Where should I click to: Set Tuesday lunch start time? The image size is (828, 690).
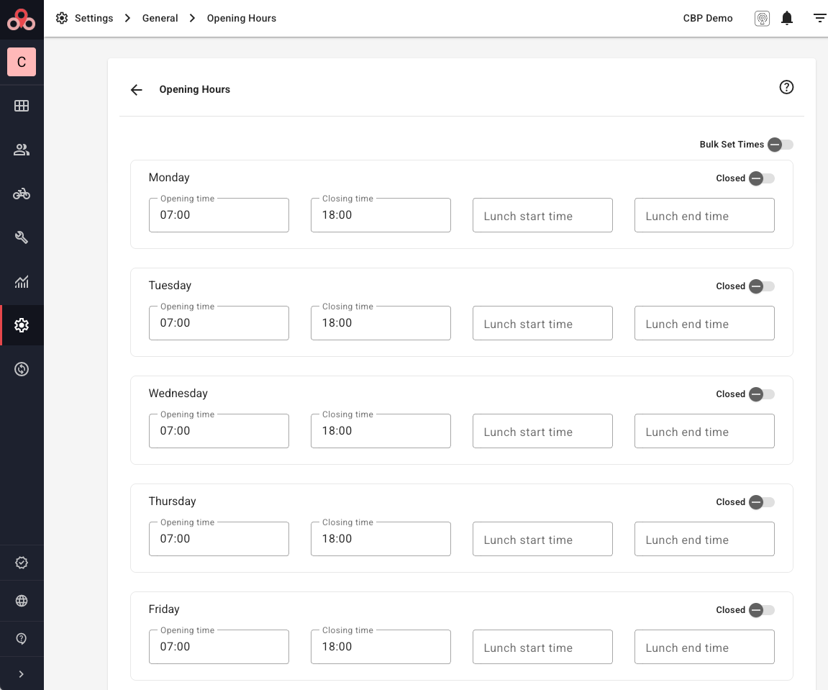[x=542, y=323]
